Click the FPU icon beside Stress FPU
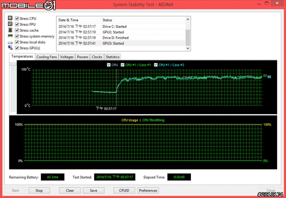286x198 pixels. (x=10, y=24)
